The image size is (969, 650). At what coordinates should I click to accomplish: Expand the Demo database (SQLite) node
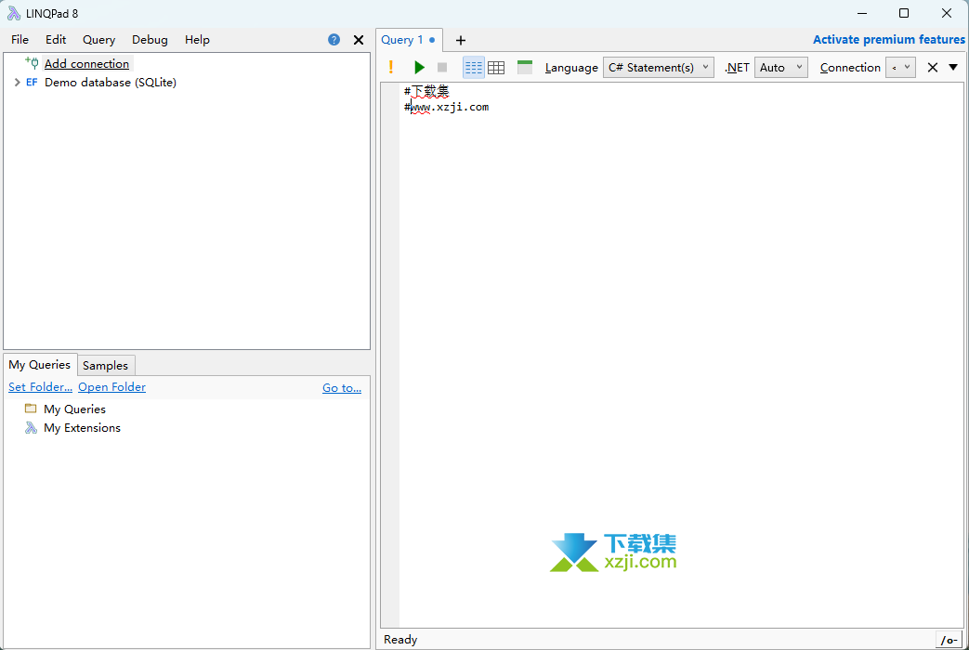click(x=17, y=82)
